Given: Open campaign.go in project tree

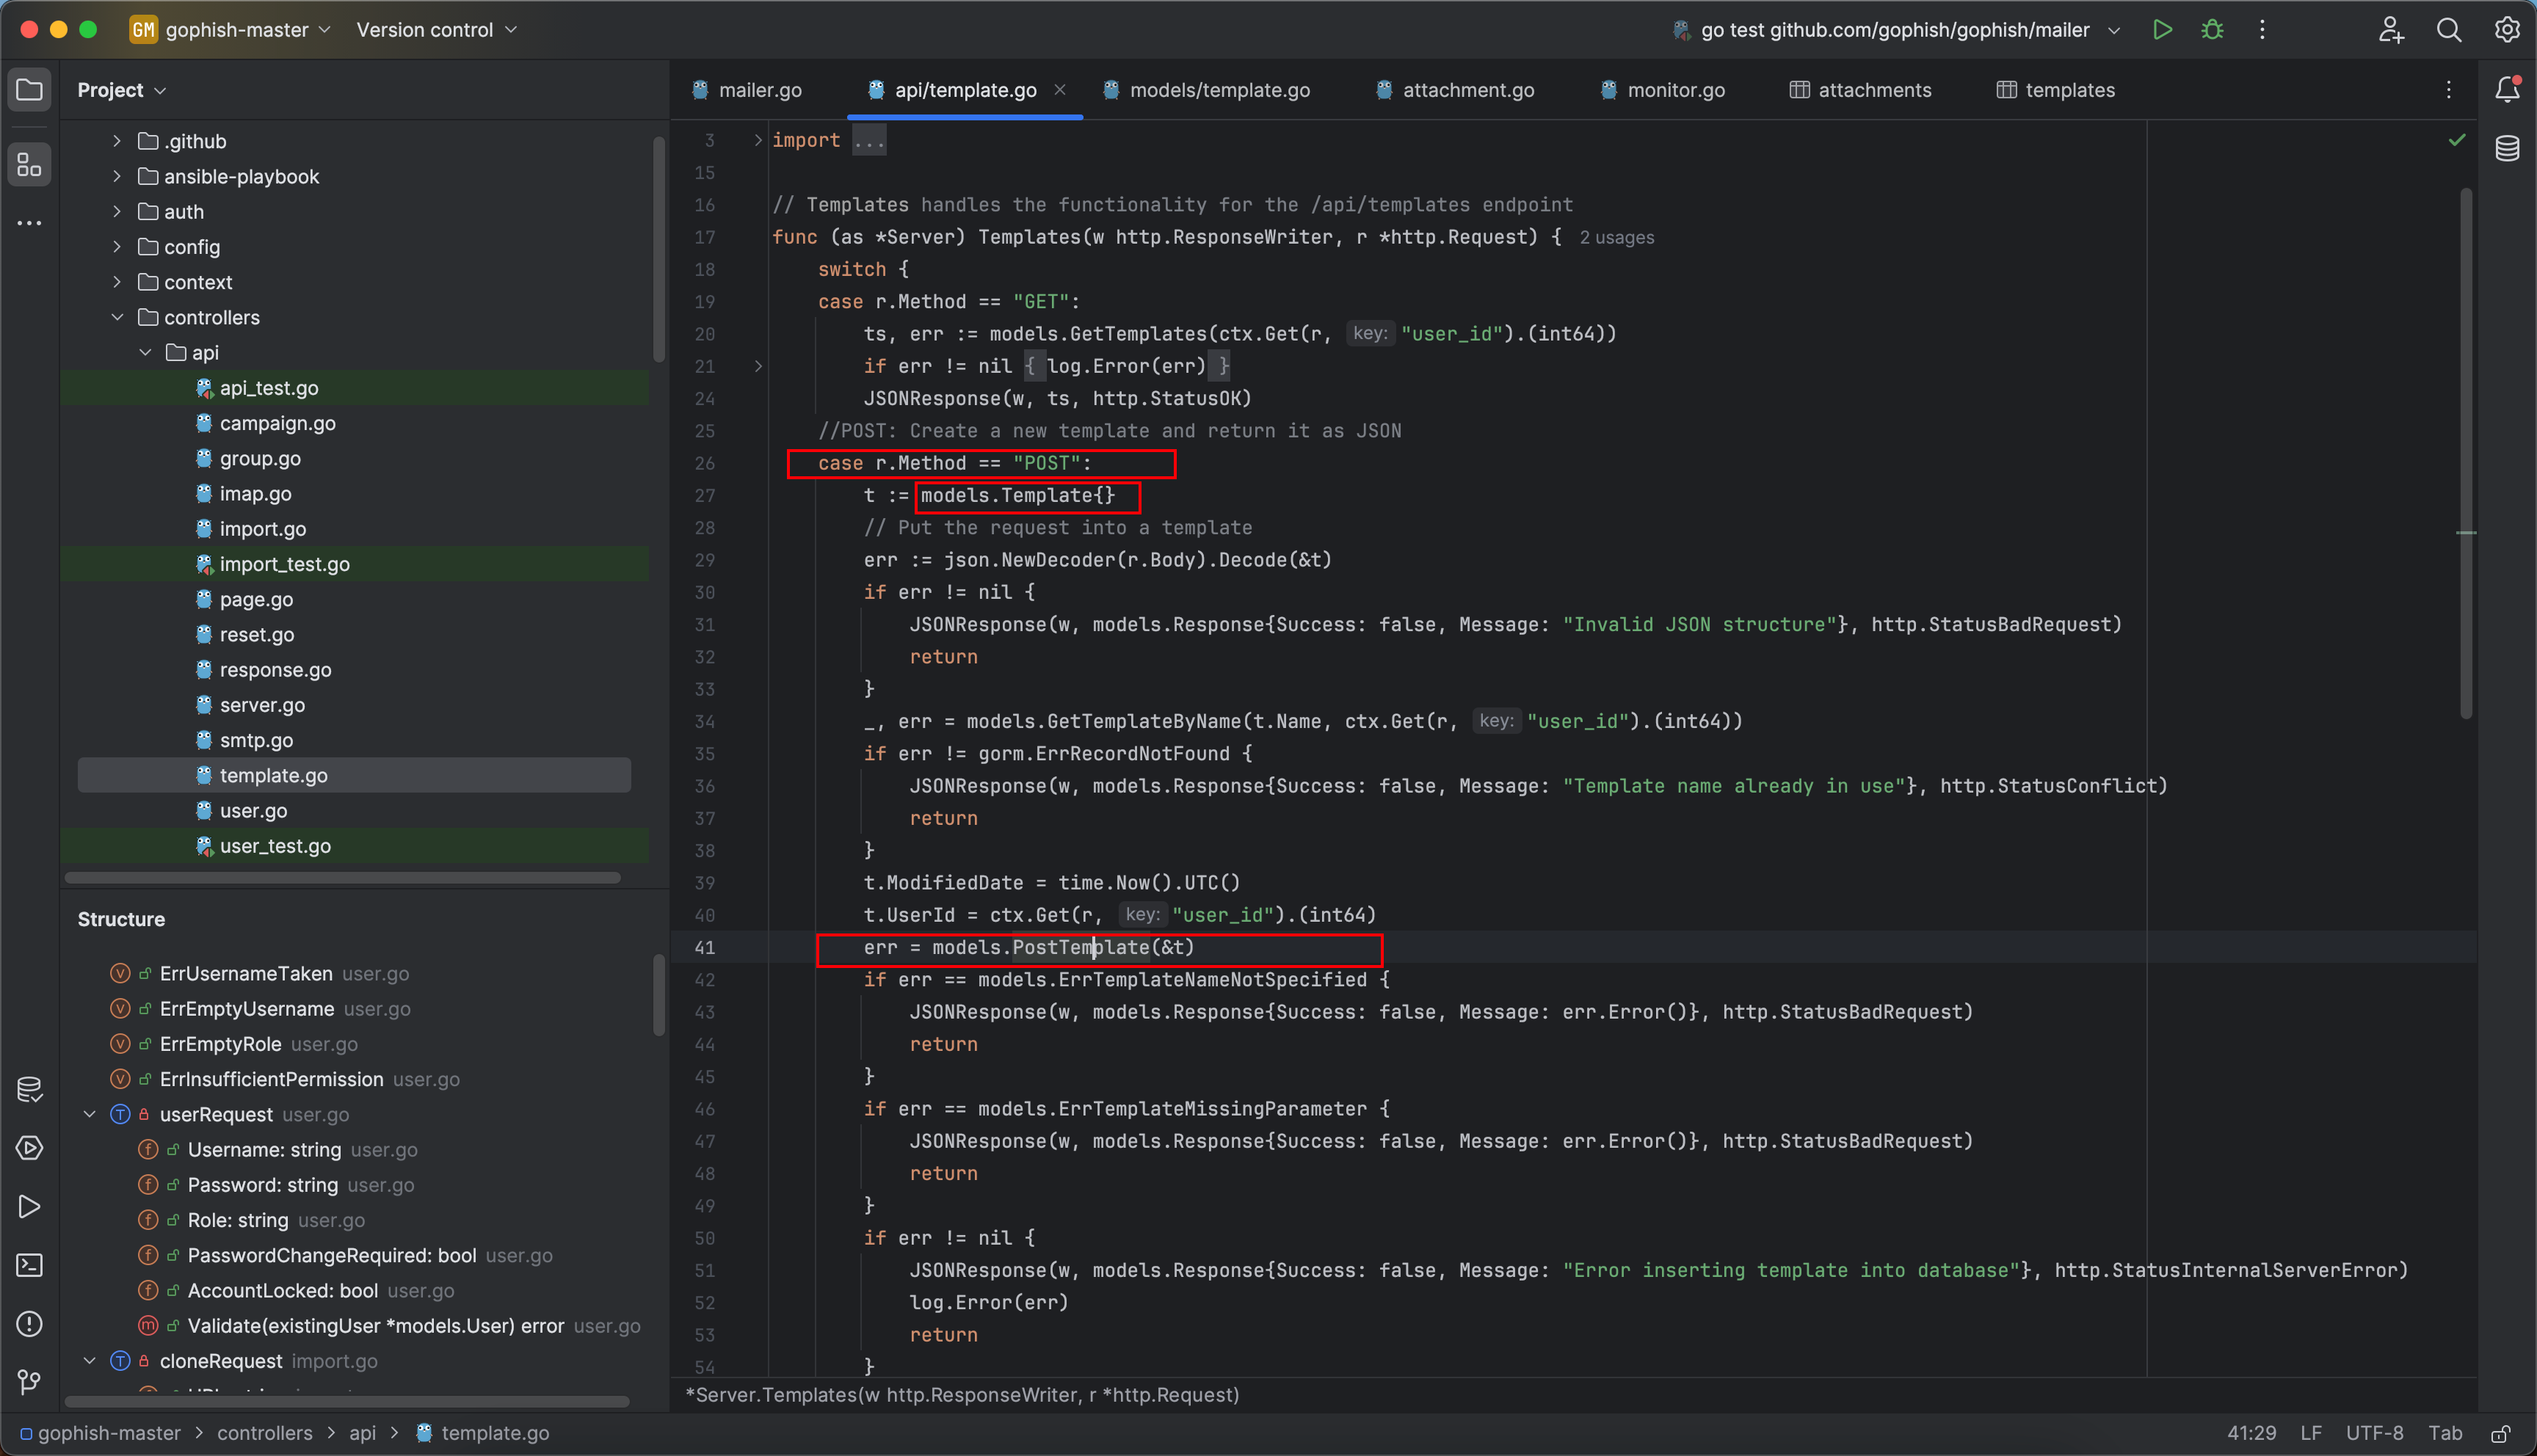Looking at the screenshot, I should [355, 423].
